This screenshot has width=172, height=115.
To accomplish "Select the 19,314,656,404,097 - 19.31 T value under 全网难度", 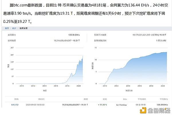I will (x=67, y=41).
